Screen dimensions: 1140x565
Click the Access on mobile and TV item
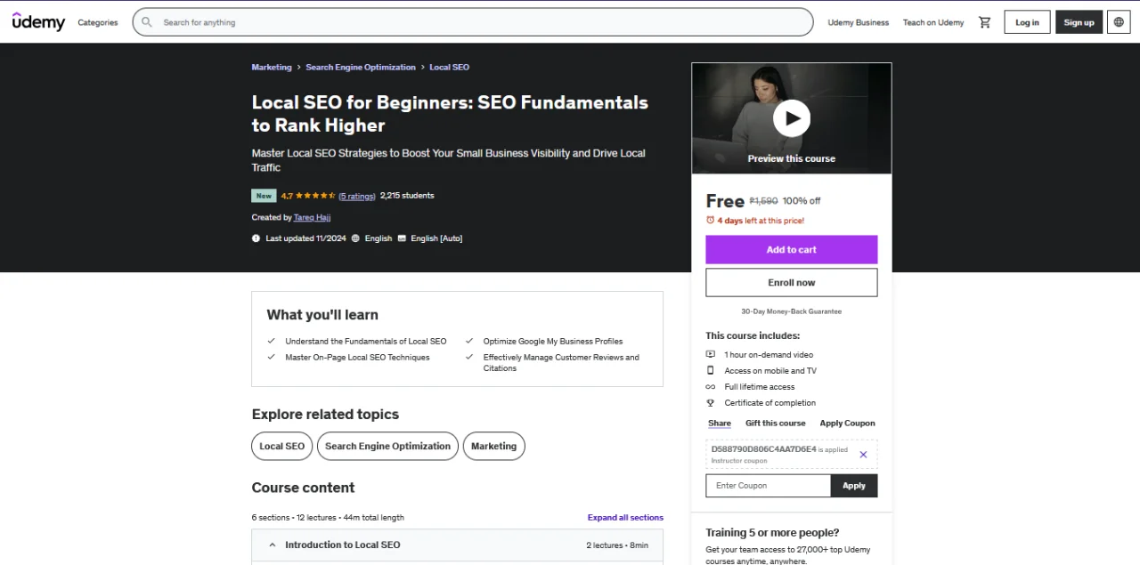(x=770, y=371)
